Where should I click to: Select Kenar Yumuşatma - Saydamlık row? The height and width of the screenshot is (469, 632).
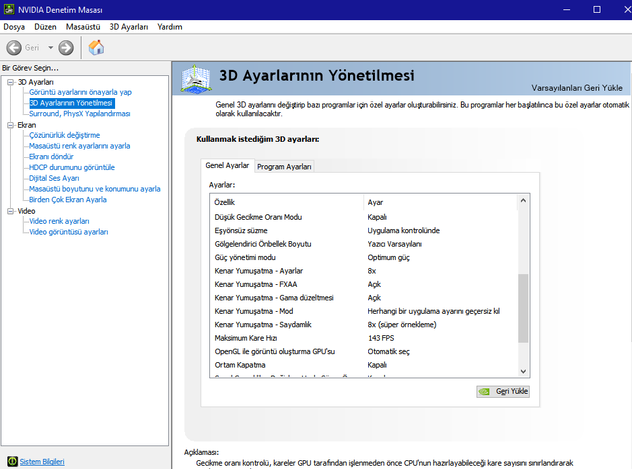point(363,325)
